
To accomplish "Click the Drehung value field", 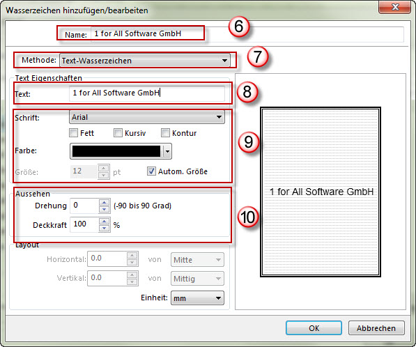I will [x=84, y=206].
